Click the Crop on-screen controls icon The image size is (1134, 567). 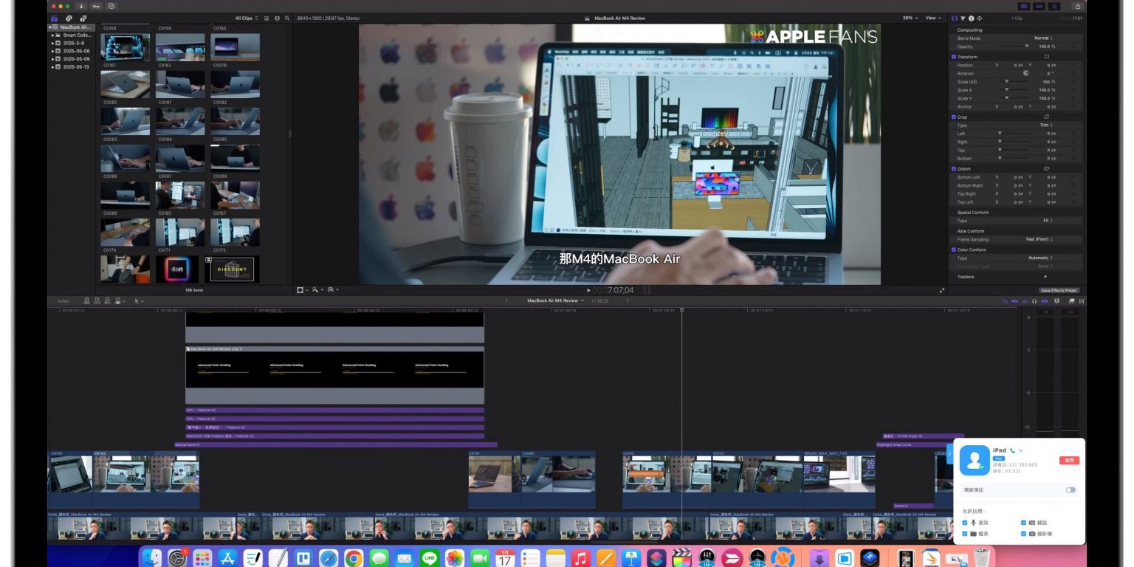click(1046, 117)
